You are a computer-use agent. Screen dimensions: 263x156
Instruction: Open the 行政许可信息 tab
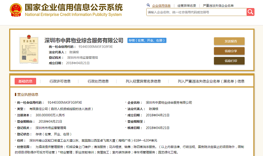(x=60, y=81)
